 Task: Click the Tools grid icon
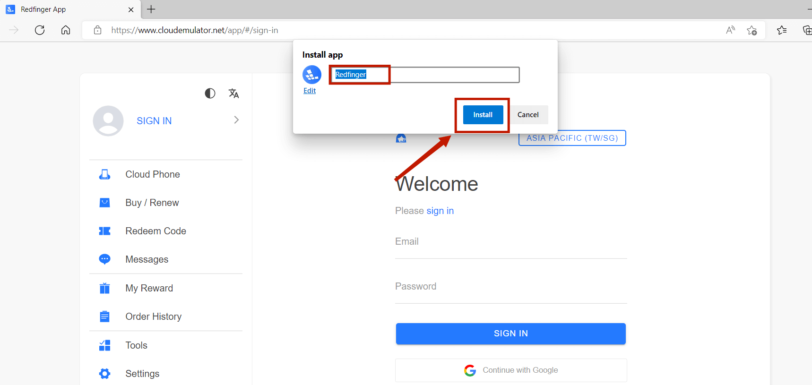104,345
